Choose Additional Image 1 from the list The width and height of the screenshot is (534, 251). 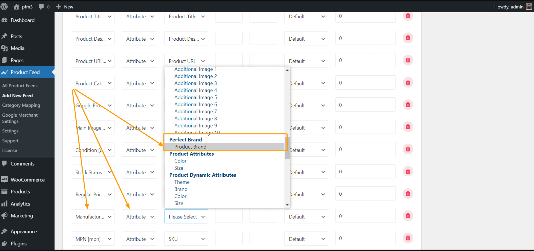click(x=196, y=69)
